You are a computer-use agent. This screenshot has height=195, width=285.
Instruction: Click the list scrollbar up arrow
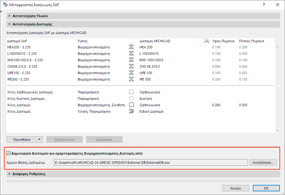[x=277, y=47]
